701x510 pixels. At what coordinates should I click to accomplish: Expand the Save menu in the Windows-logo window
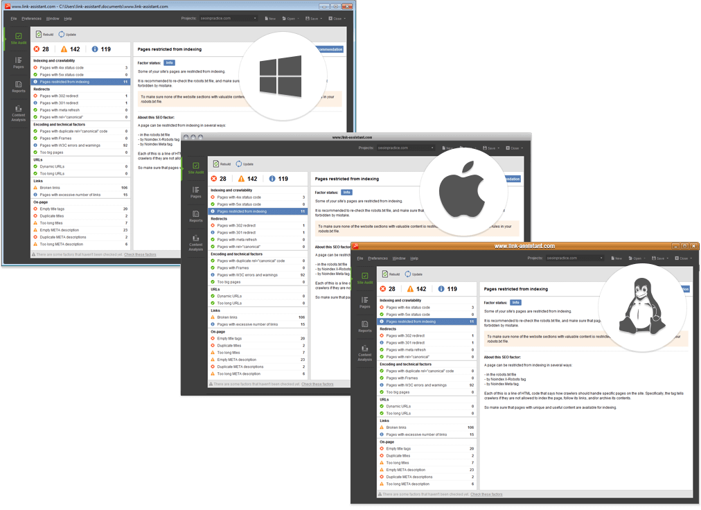[313, 18]
